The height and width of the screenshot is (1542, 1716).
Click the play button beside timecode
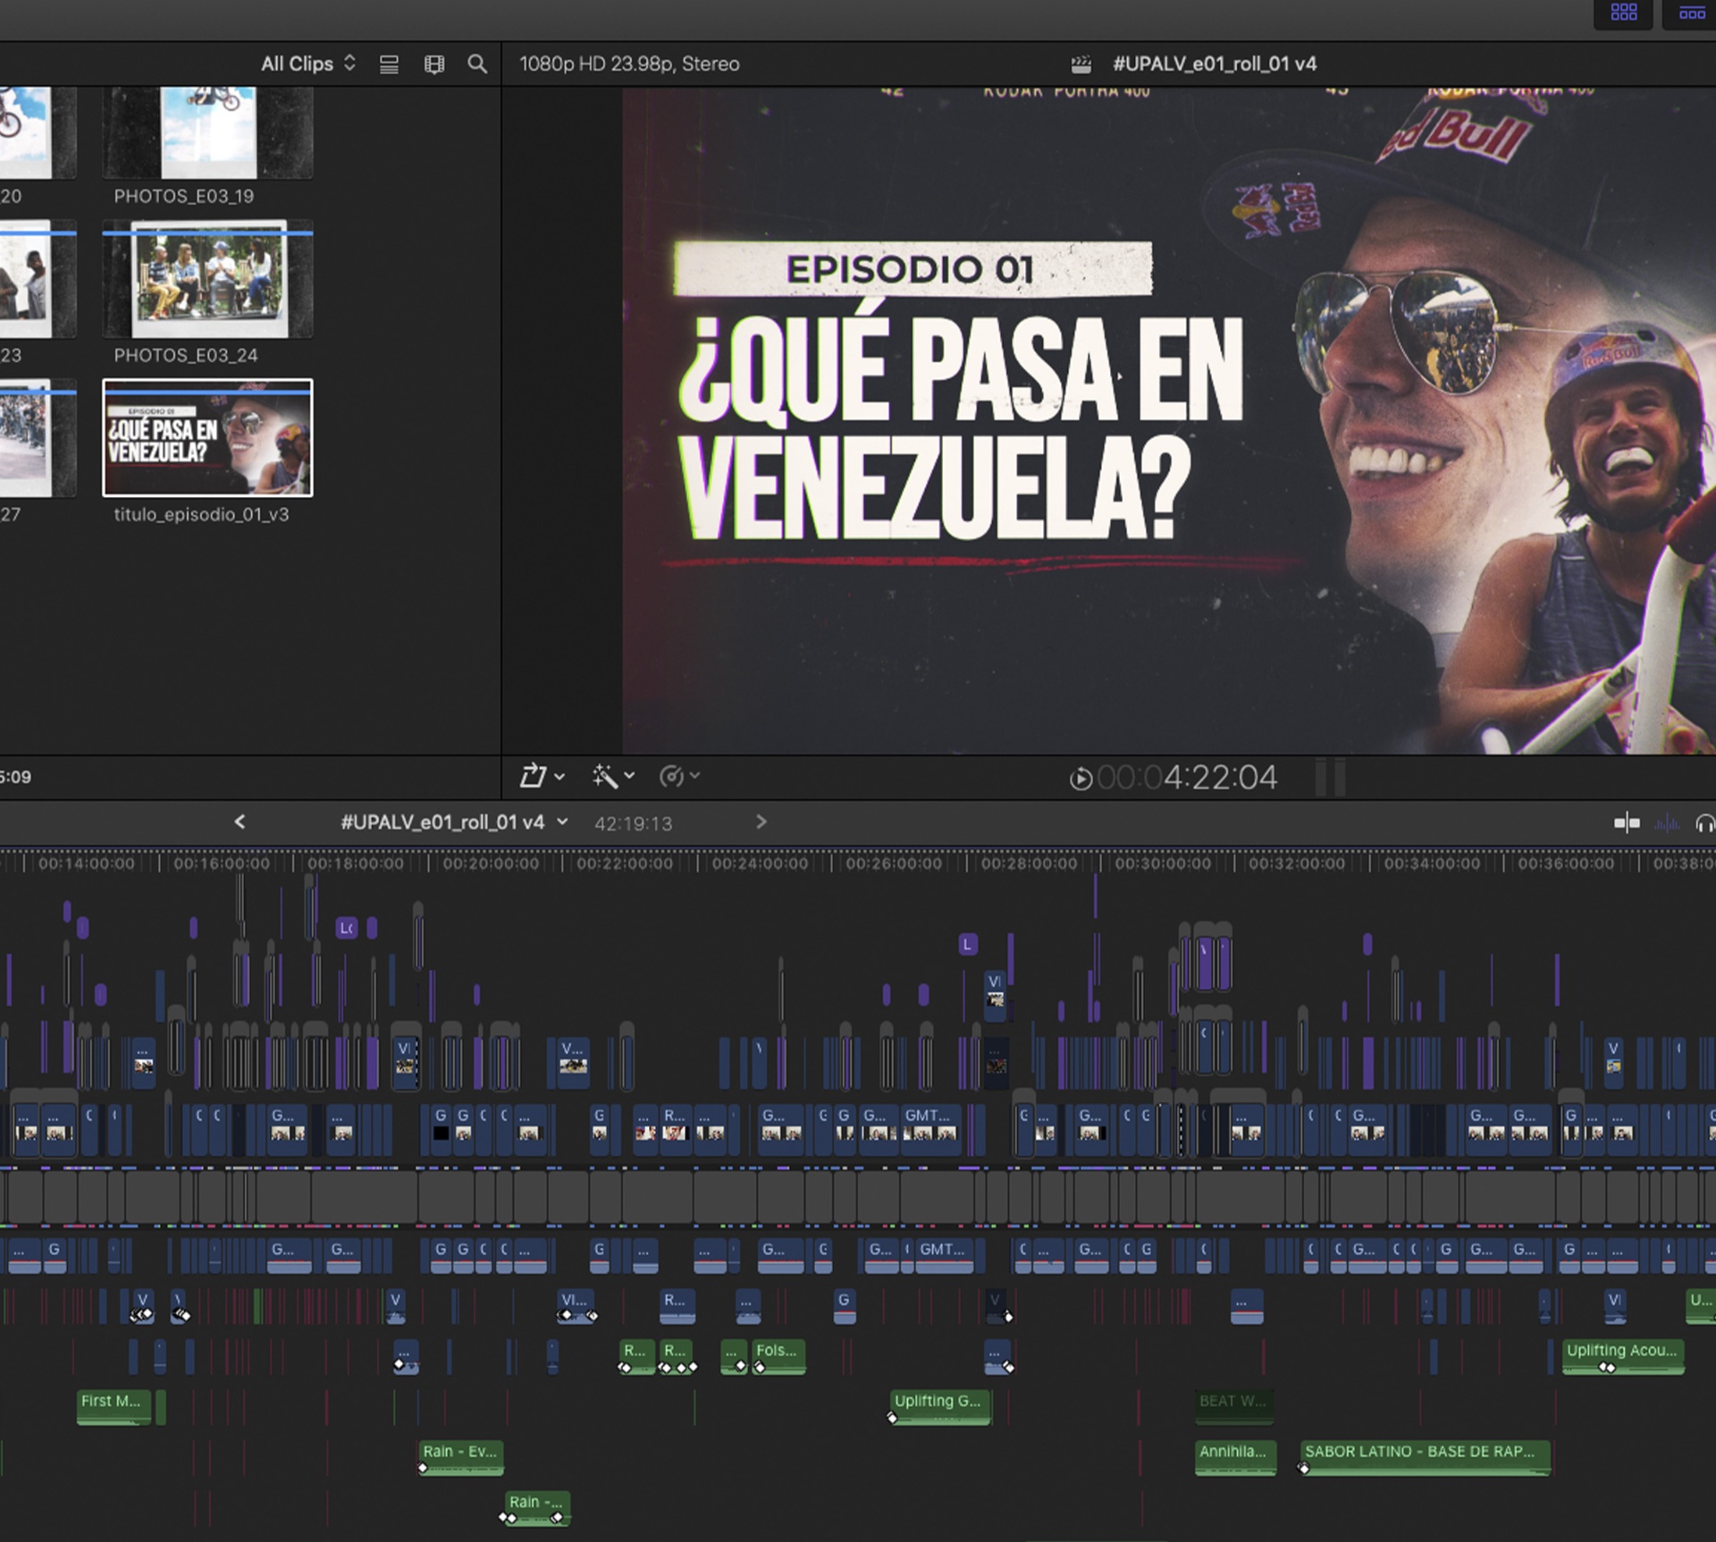click(x=1081, y=779)
